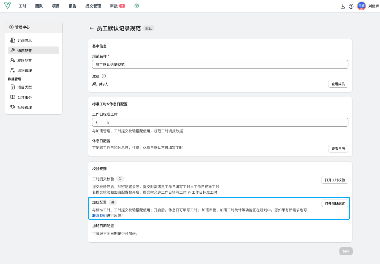Click the 规范名称 input field
The width and height of the screenshot is (380, 264).
[x=220, y=64]
